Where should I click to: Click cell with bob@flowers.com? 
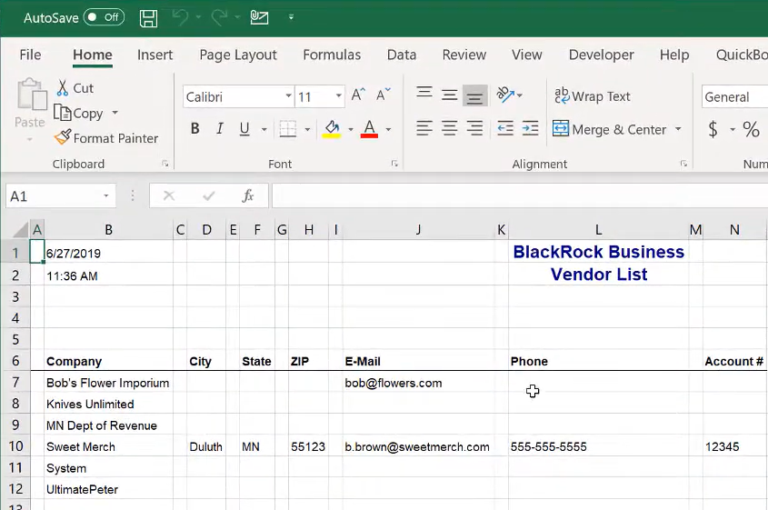click(418, 383)
